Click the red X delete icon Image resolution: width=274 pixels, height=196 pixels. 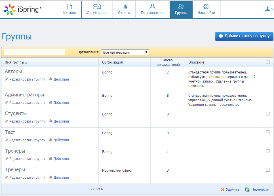click(x=222, y=189)
